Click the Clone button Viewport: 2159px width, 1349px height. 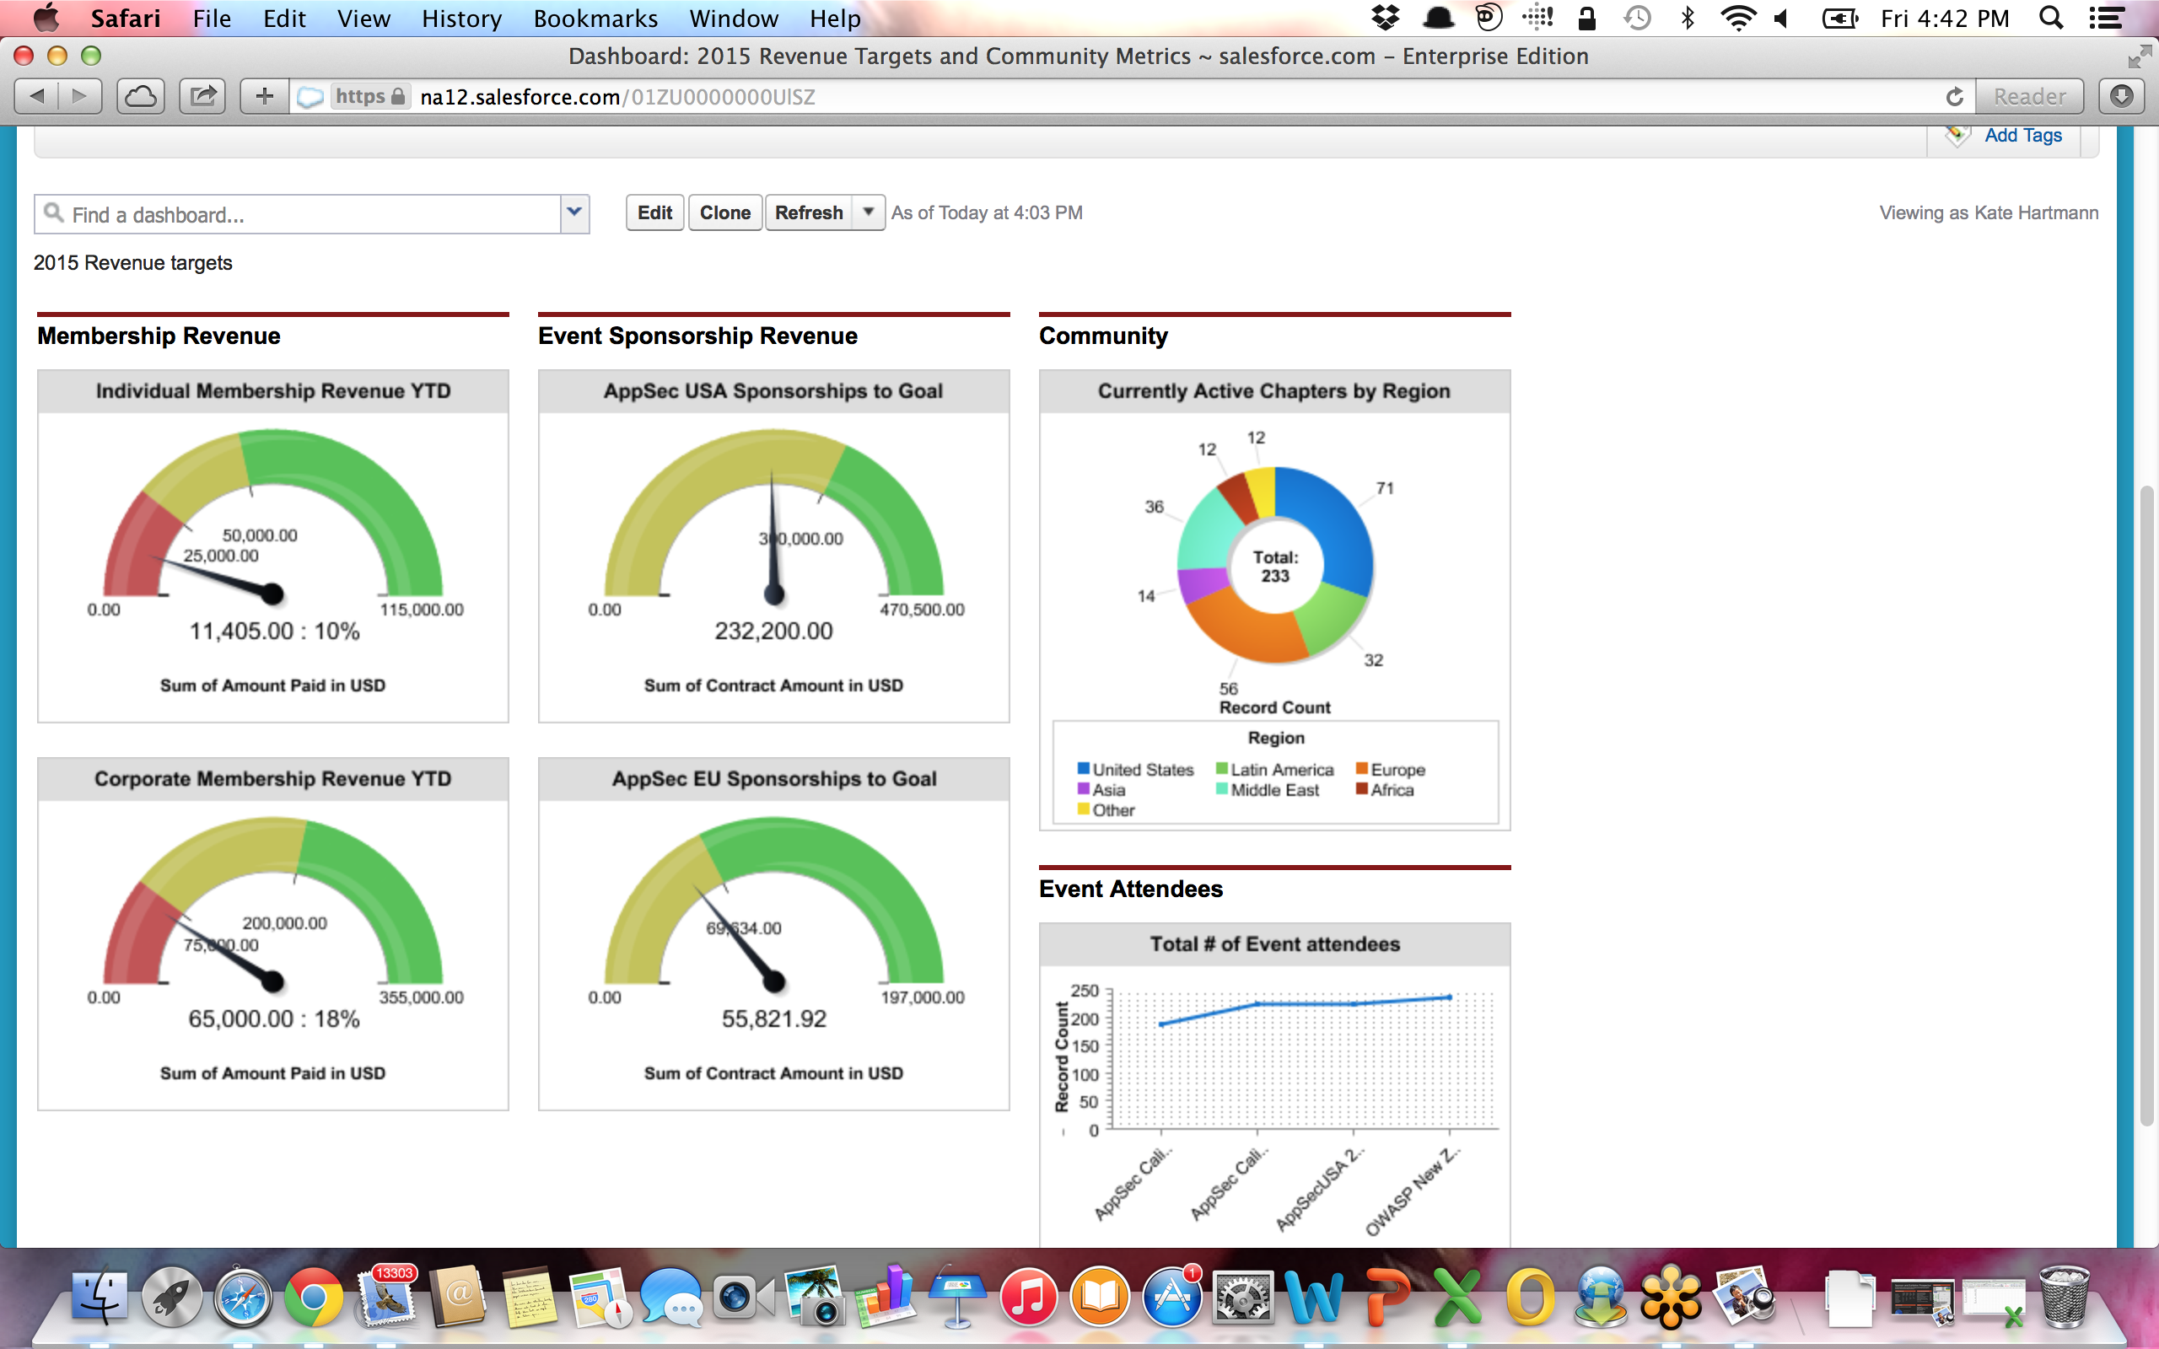[x=724, y=212]
